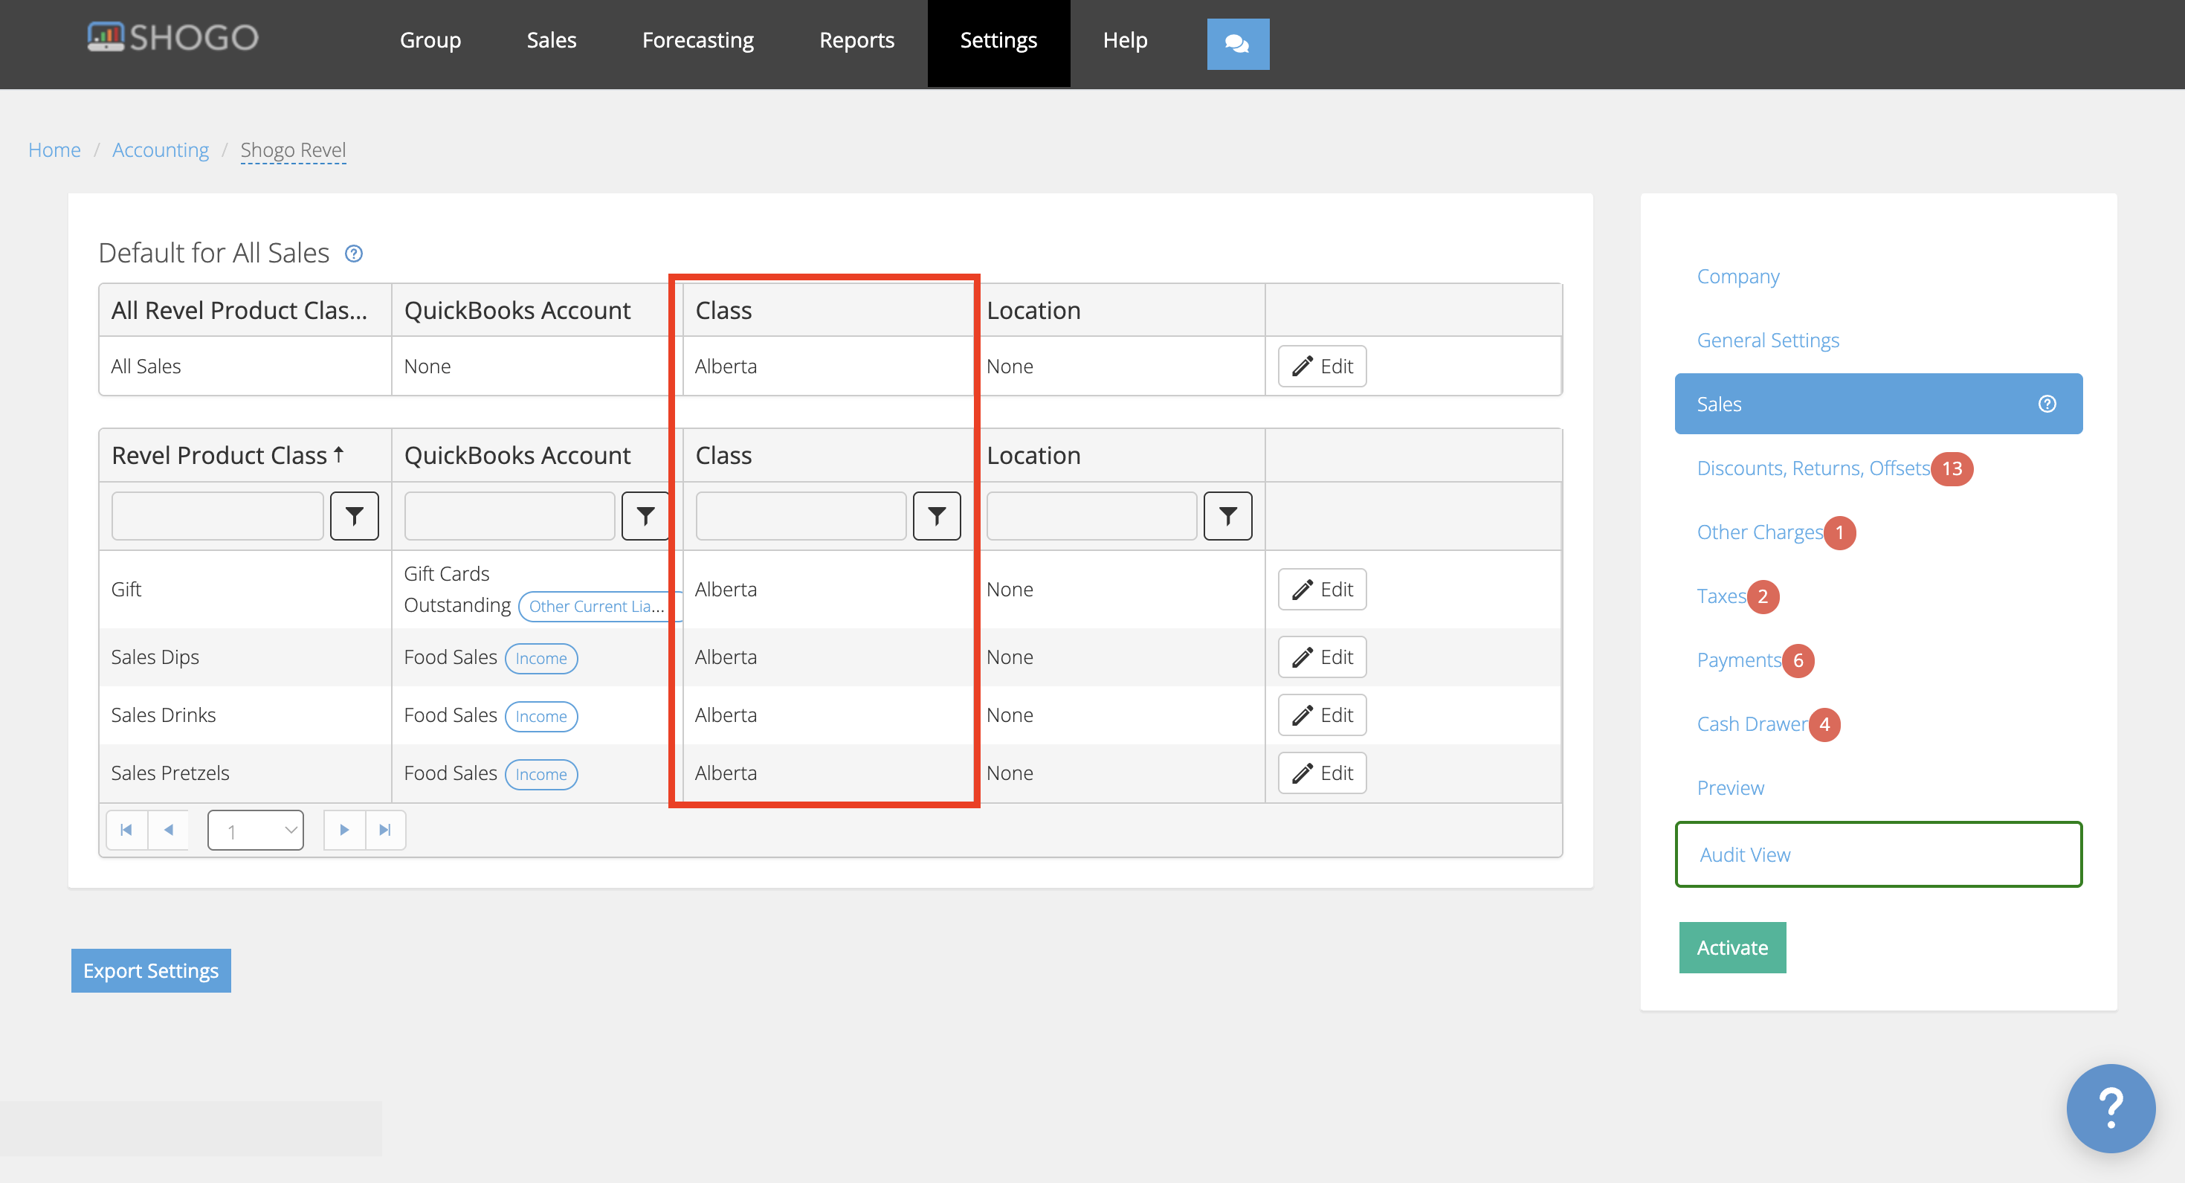
Task: Edit the Gift row mapping
Action: [x=1322, y=589]
